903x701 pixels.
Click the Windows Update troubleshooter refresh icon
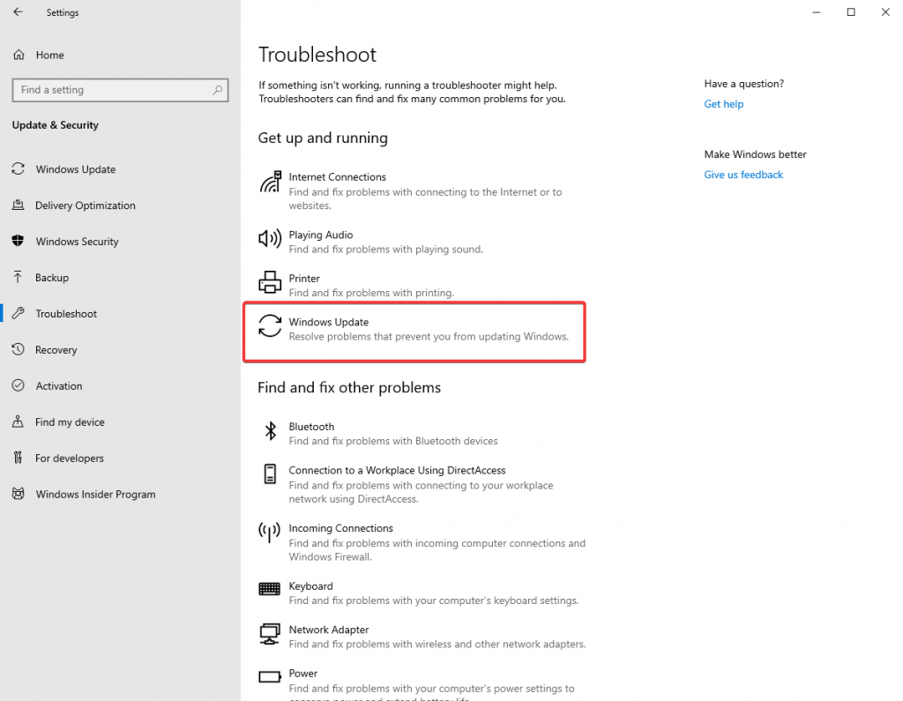[x=270, y=326]
